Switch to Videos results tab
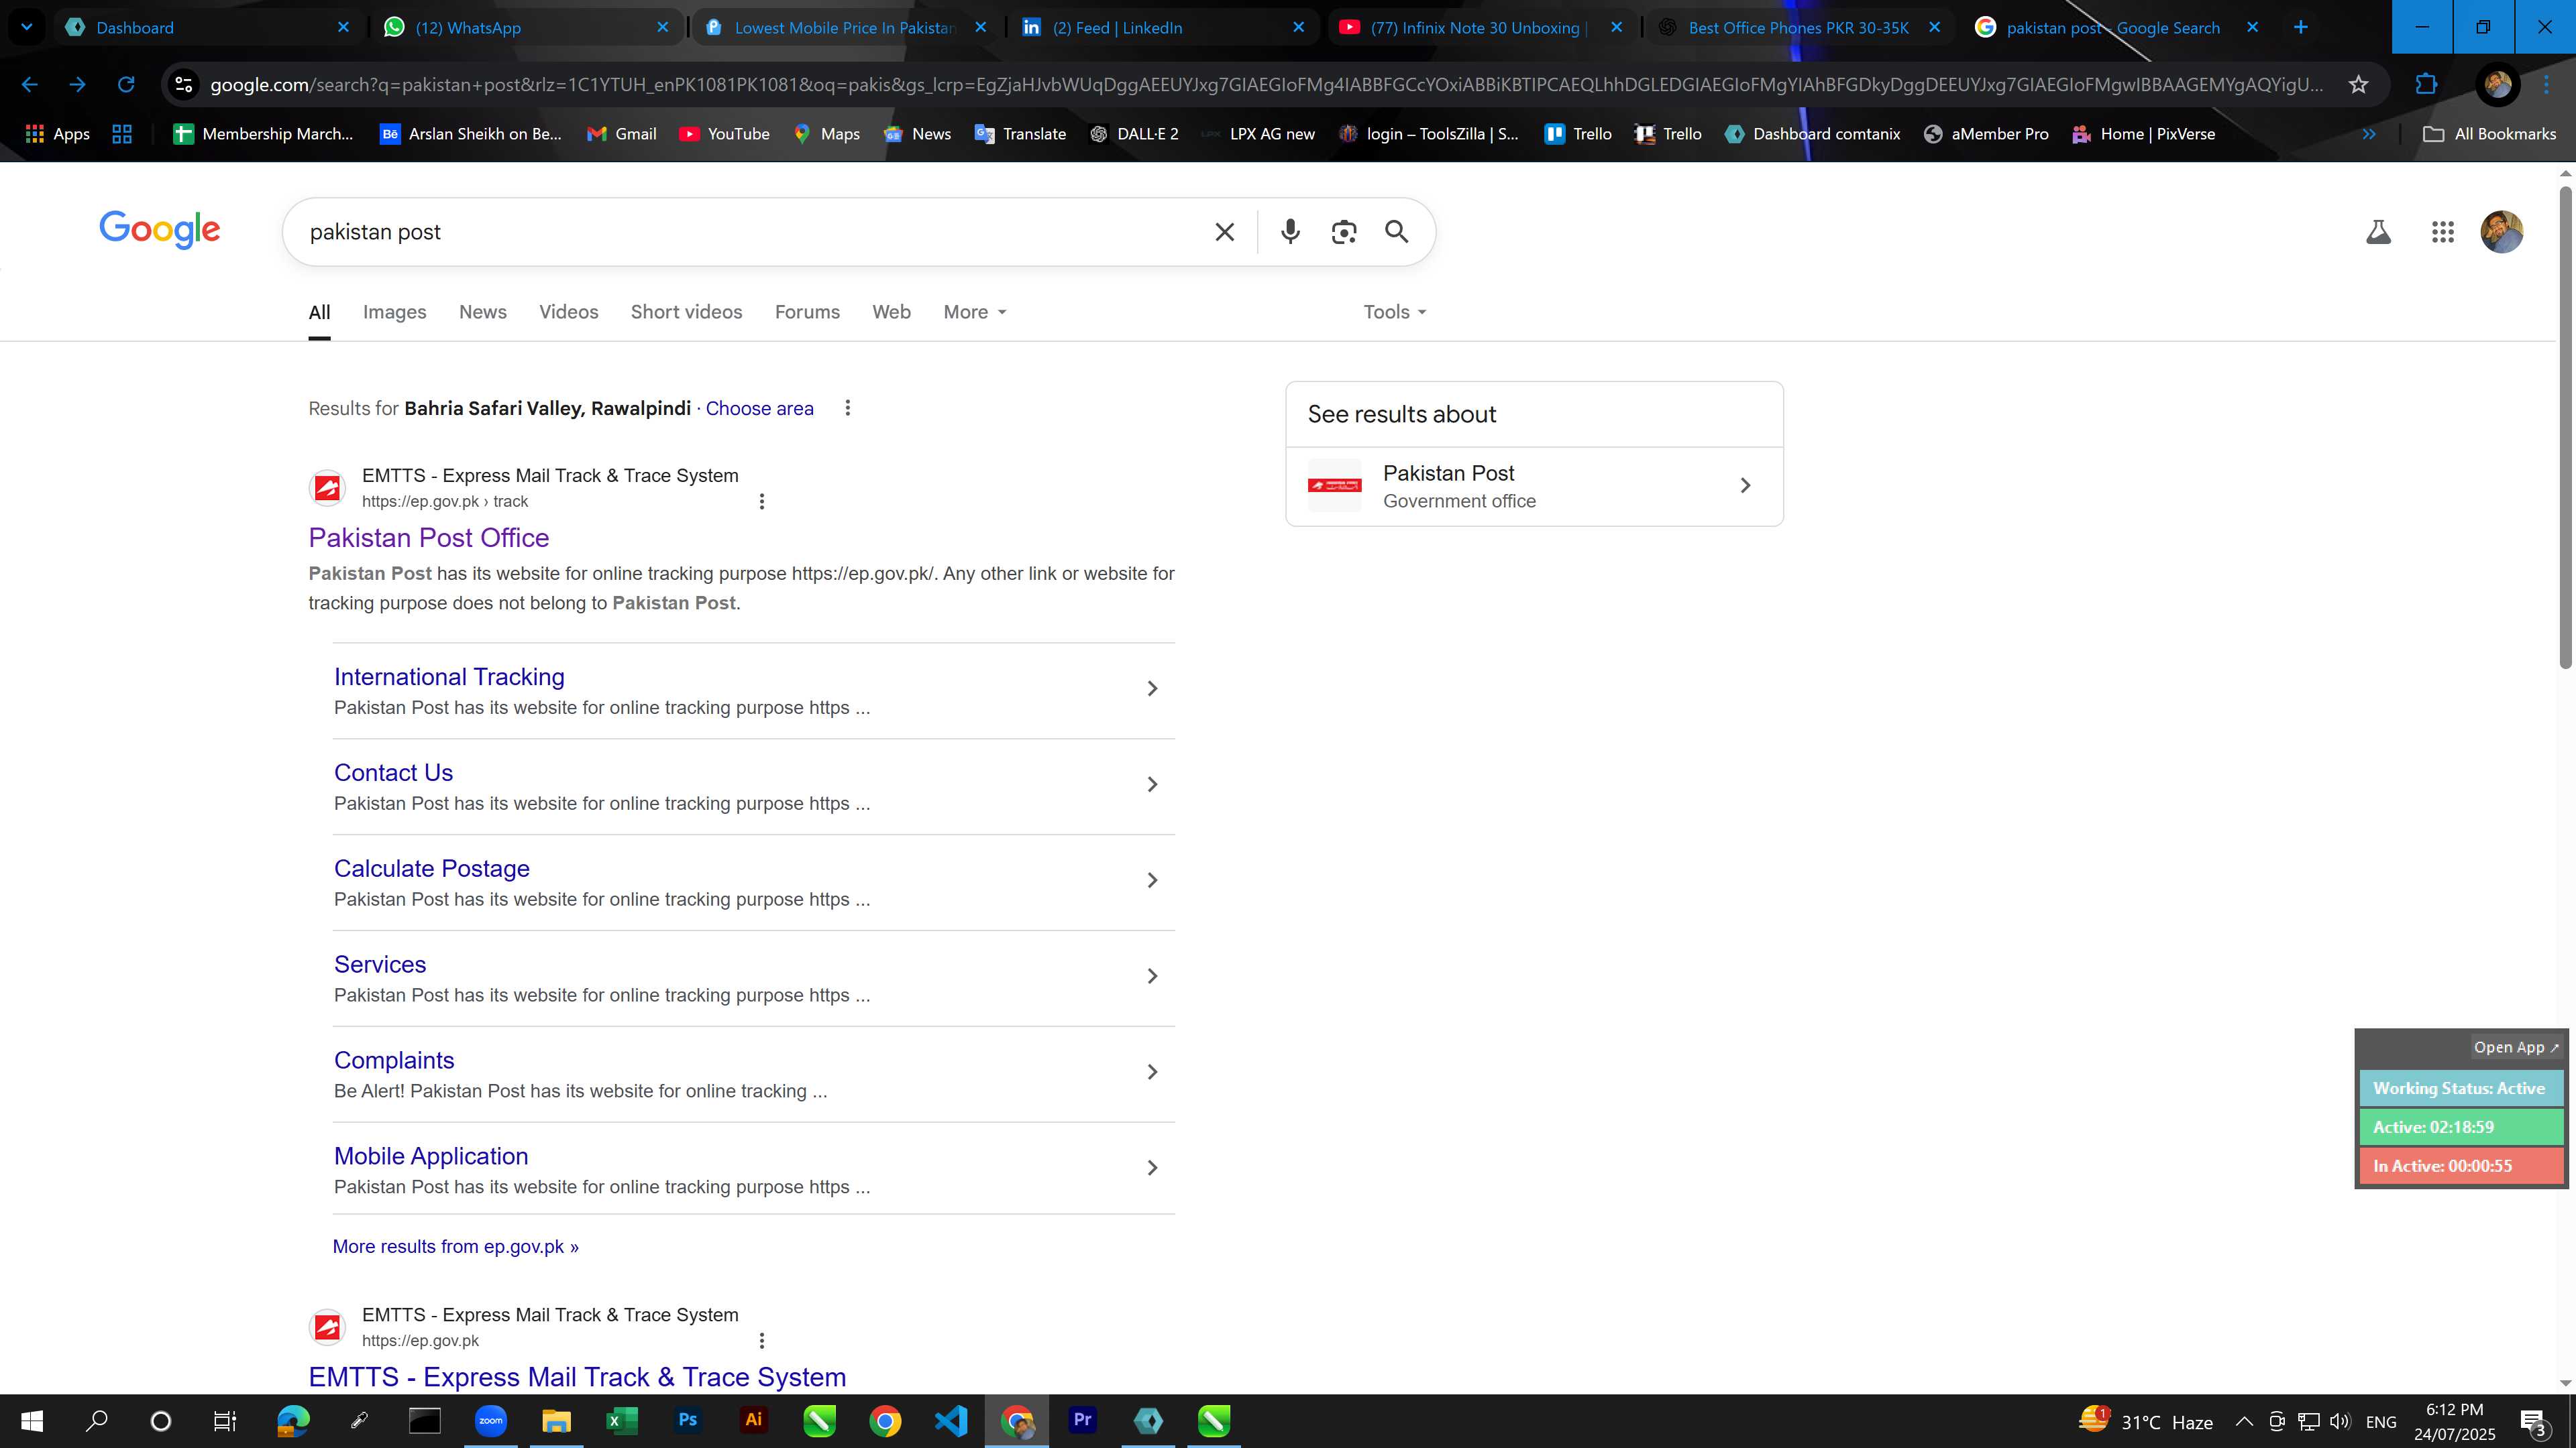 point(568,312)
